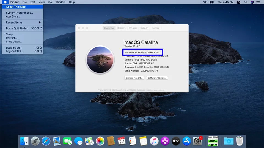Click the Version 10.15.7 text

click(x=132, y=46)
